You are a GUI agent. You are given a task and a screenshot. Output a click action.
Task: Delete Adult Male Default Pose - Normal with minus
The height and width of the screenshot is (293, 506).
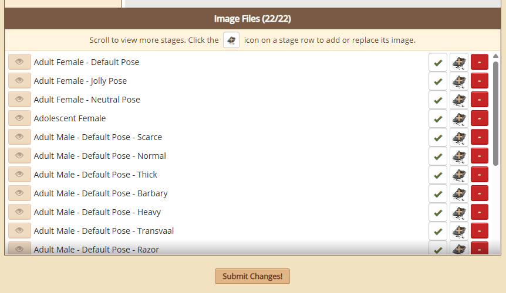(x=479, y=156)
